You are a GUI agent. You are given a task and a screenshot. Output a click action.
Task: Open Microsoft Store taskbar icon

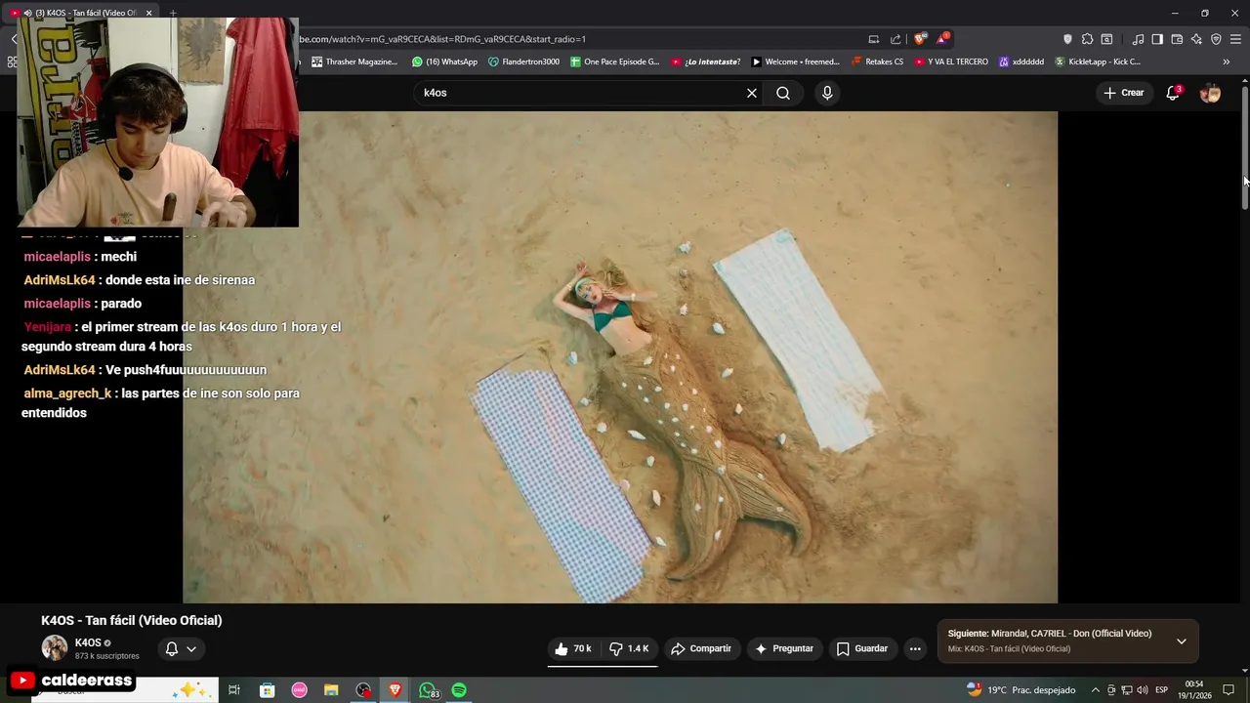267,690
